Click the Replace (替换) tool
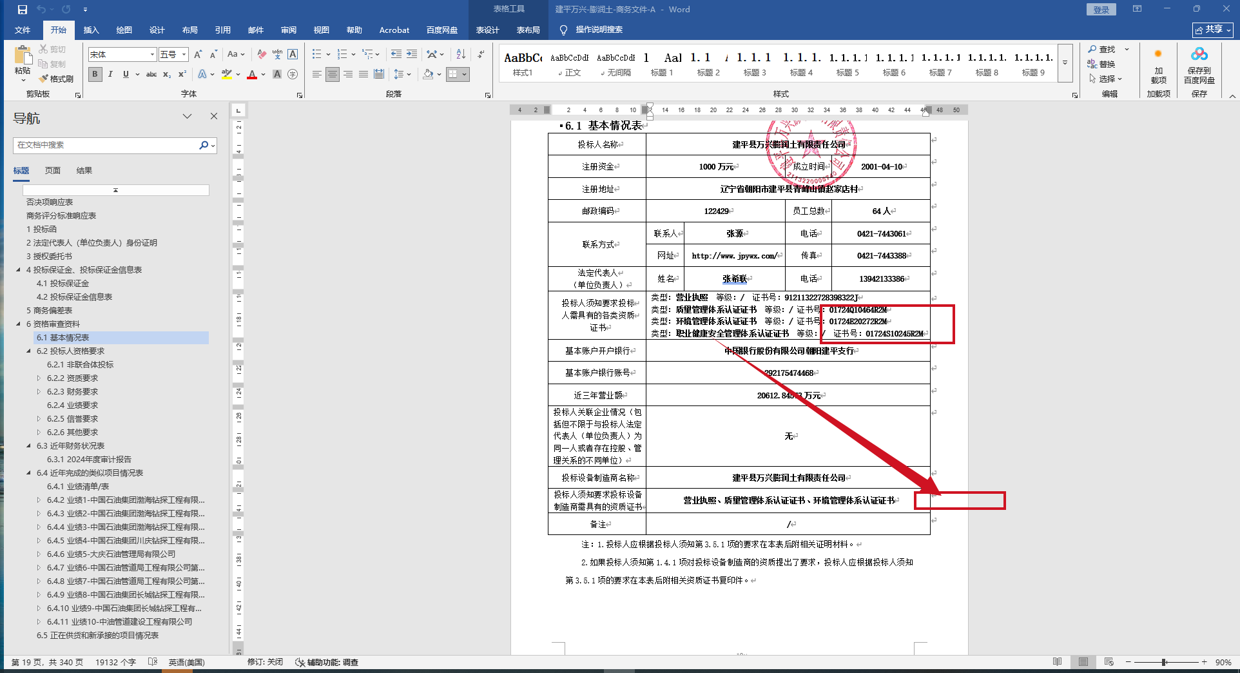The height and width of the screenshot is (673, 1240). click(1101, 64)
